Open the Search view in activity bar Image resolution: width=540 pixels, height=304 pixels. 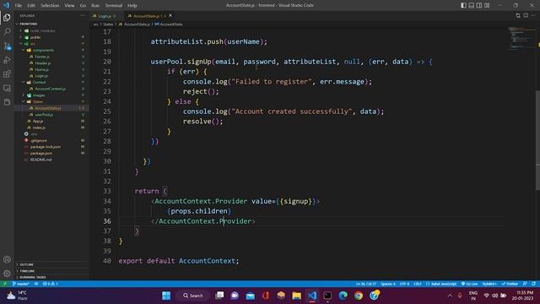coord(7,31)
